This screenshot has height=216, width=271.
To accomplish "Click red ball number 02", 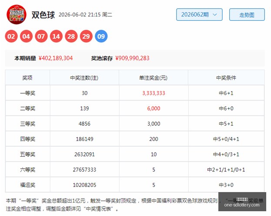I will [11, 36].
